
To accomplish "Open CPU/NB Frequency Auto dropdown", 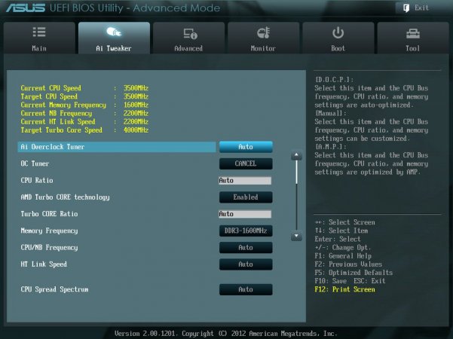I will click(x=246, y=247).
